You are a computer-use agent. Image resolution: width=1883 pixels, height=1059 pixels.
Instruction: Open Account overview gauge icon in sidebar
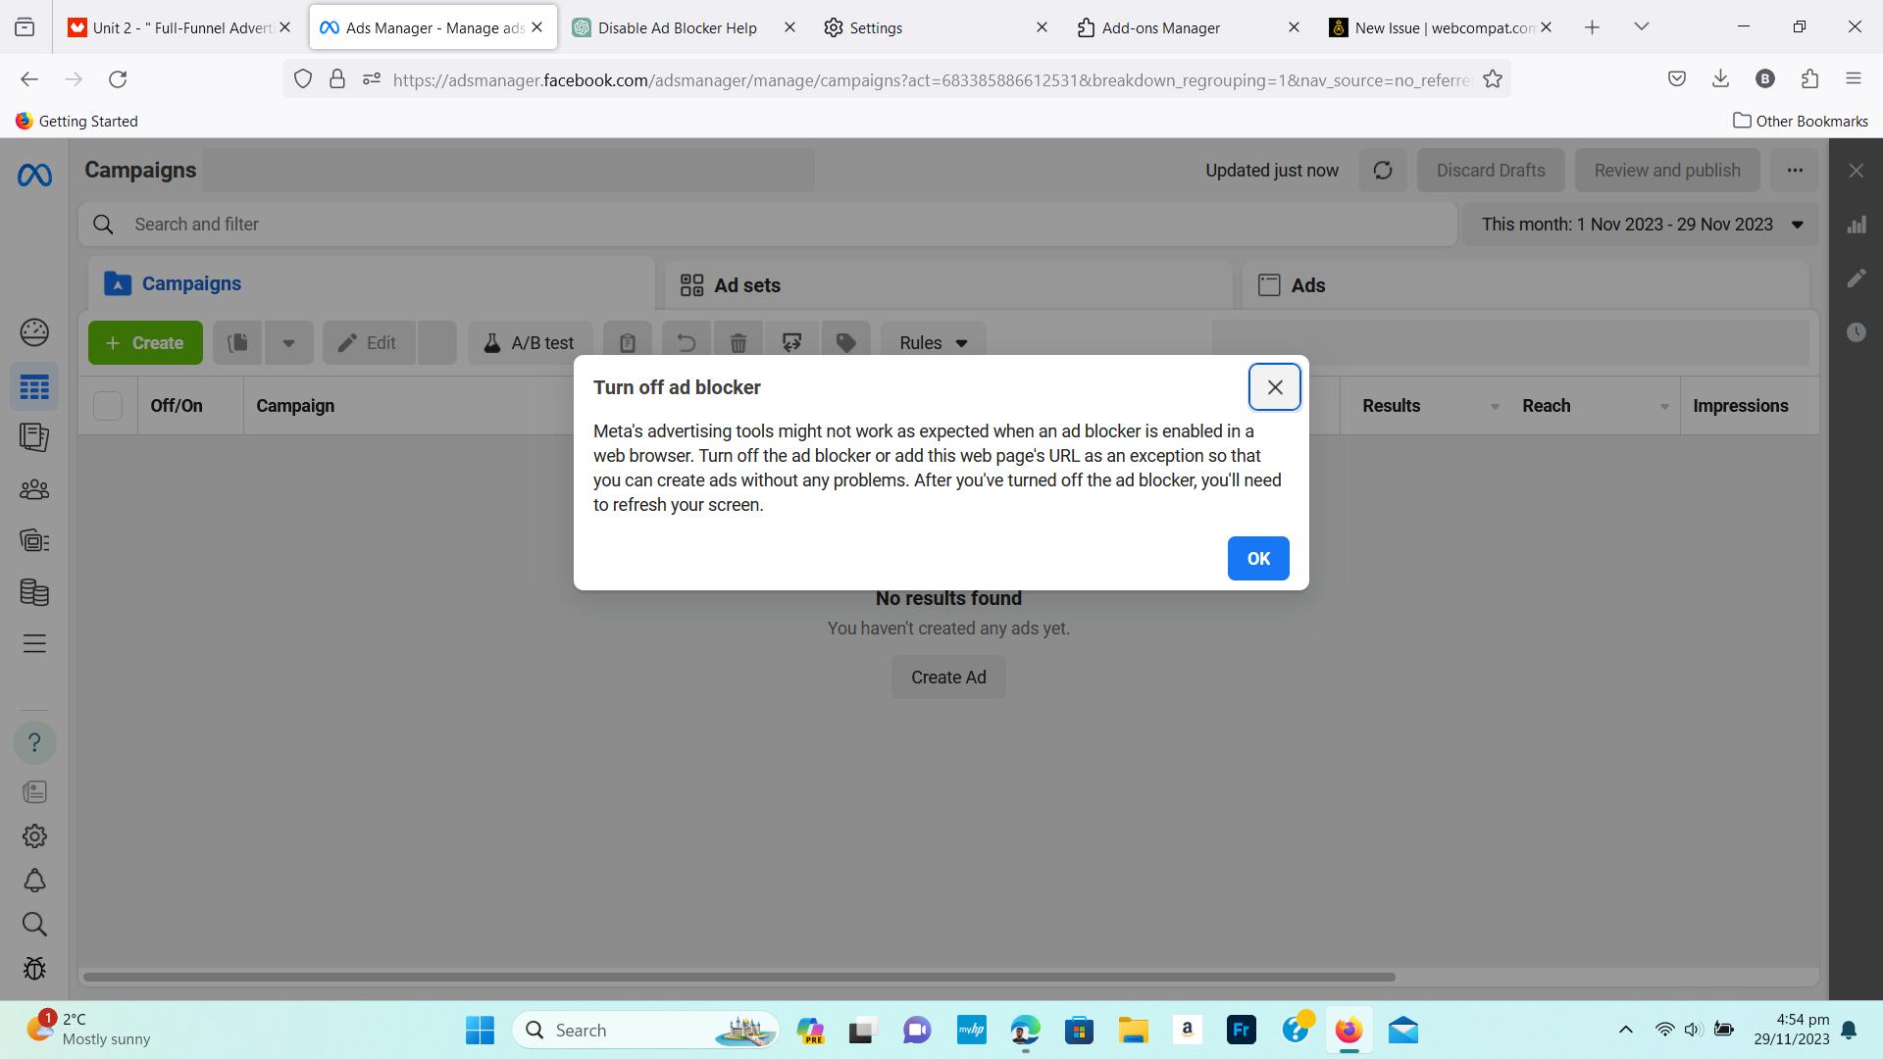tap(34, 332)
